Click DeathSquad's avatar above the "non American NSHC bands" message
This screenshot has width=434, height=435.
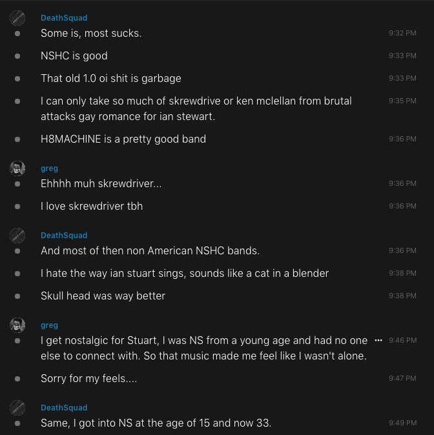pyautogui.click(x=17, y=236)
